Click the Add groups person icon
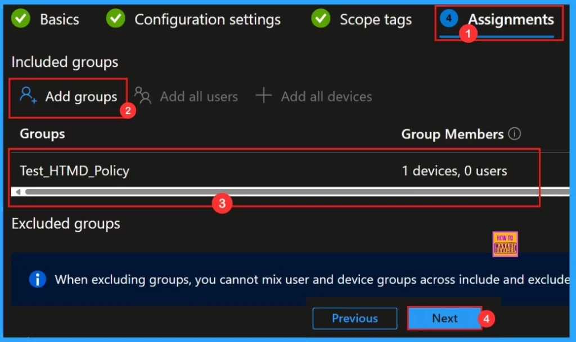 pos(28,95)
